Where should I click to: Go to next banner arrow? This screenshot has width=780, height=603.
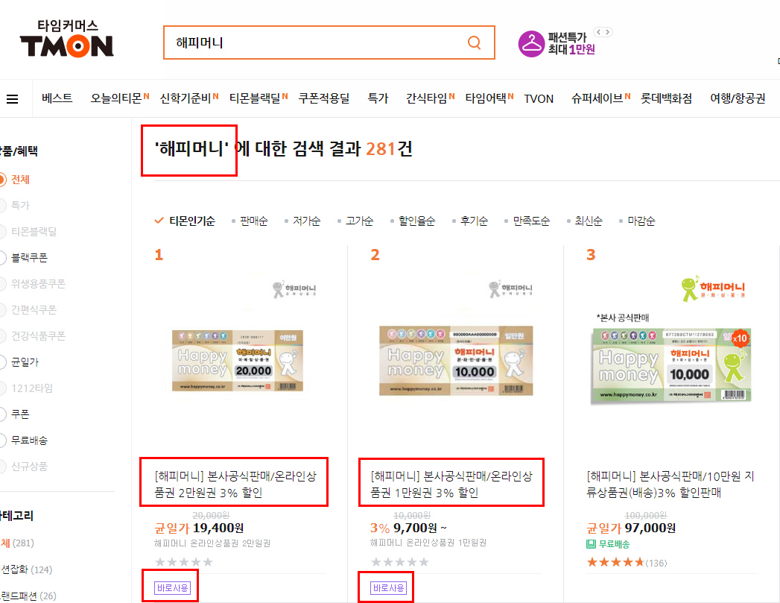(607, 32)
